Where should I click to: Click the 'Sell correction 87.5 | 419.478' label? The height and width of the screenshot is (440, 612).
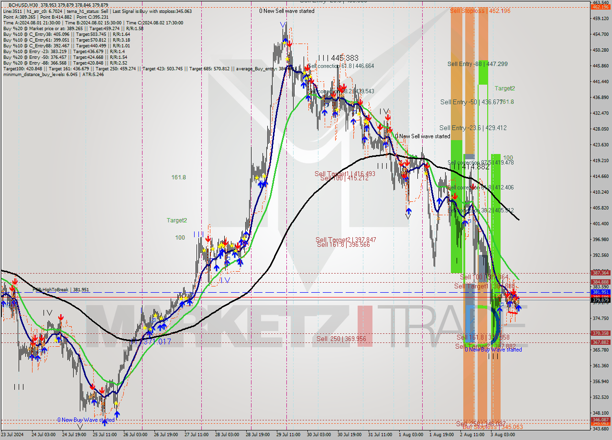[481, 163]
